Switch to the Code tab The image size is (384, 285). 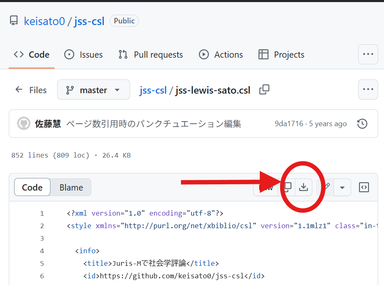[x=32, y=54]
